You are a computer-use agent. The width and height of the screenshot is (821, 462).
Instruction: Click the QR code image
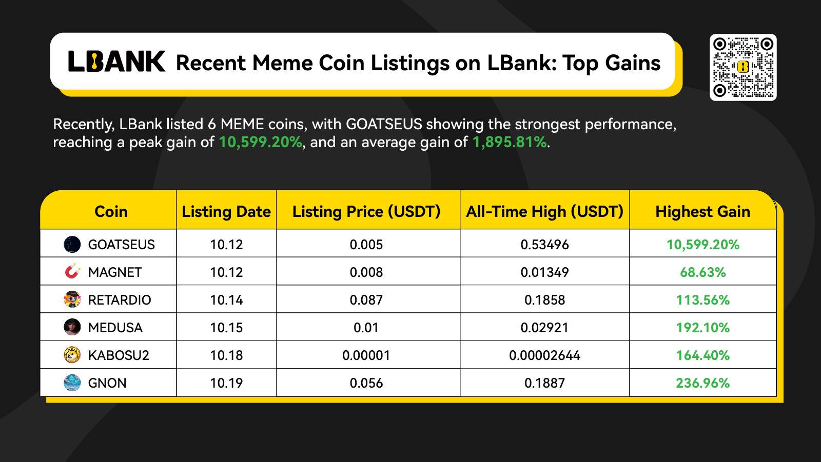click(x=743, y=67)
